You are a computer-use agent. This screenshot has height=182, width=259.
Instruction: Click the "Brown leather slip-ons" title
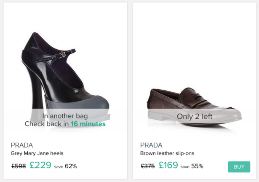(167, 153)
